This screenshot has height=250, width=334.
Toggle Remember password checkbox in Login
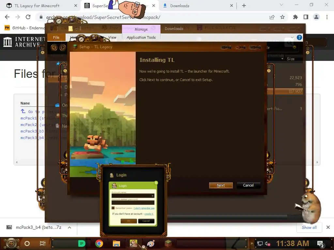(x=113, y=208)
